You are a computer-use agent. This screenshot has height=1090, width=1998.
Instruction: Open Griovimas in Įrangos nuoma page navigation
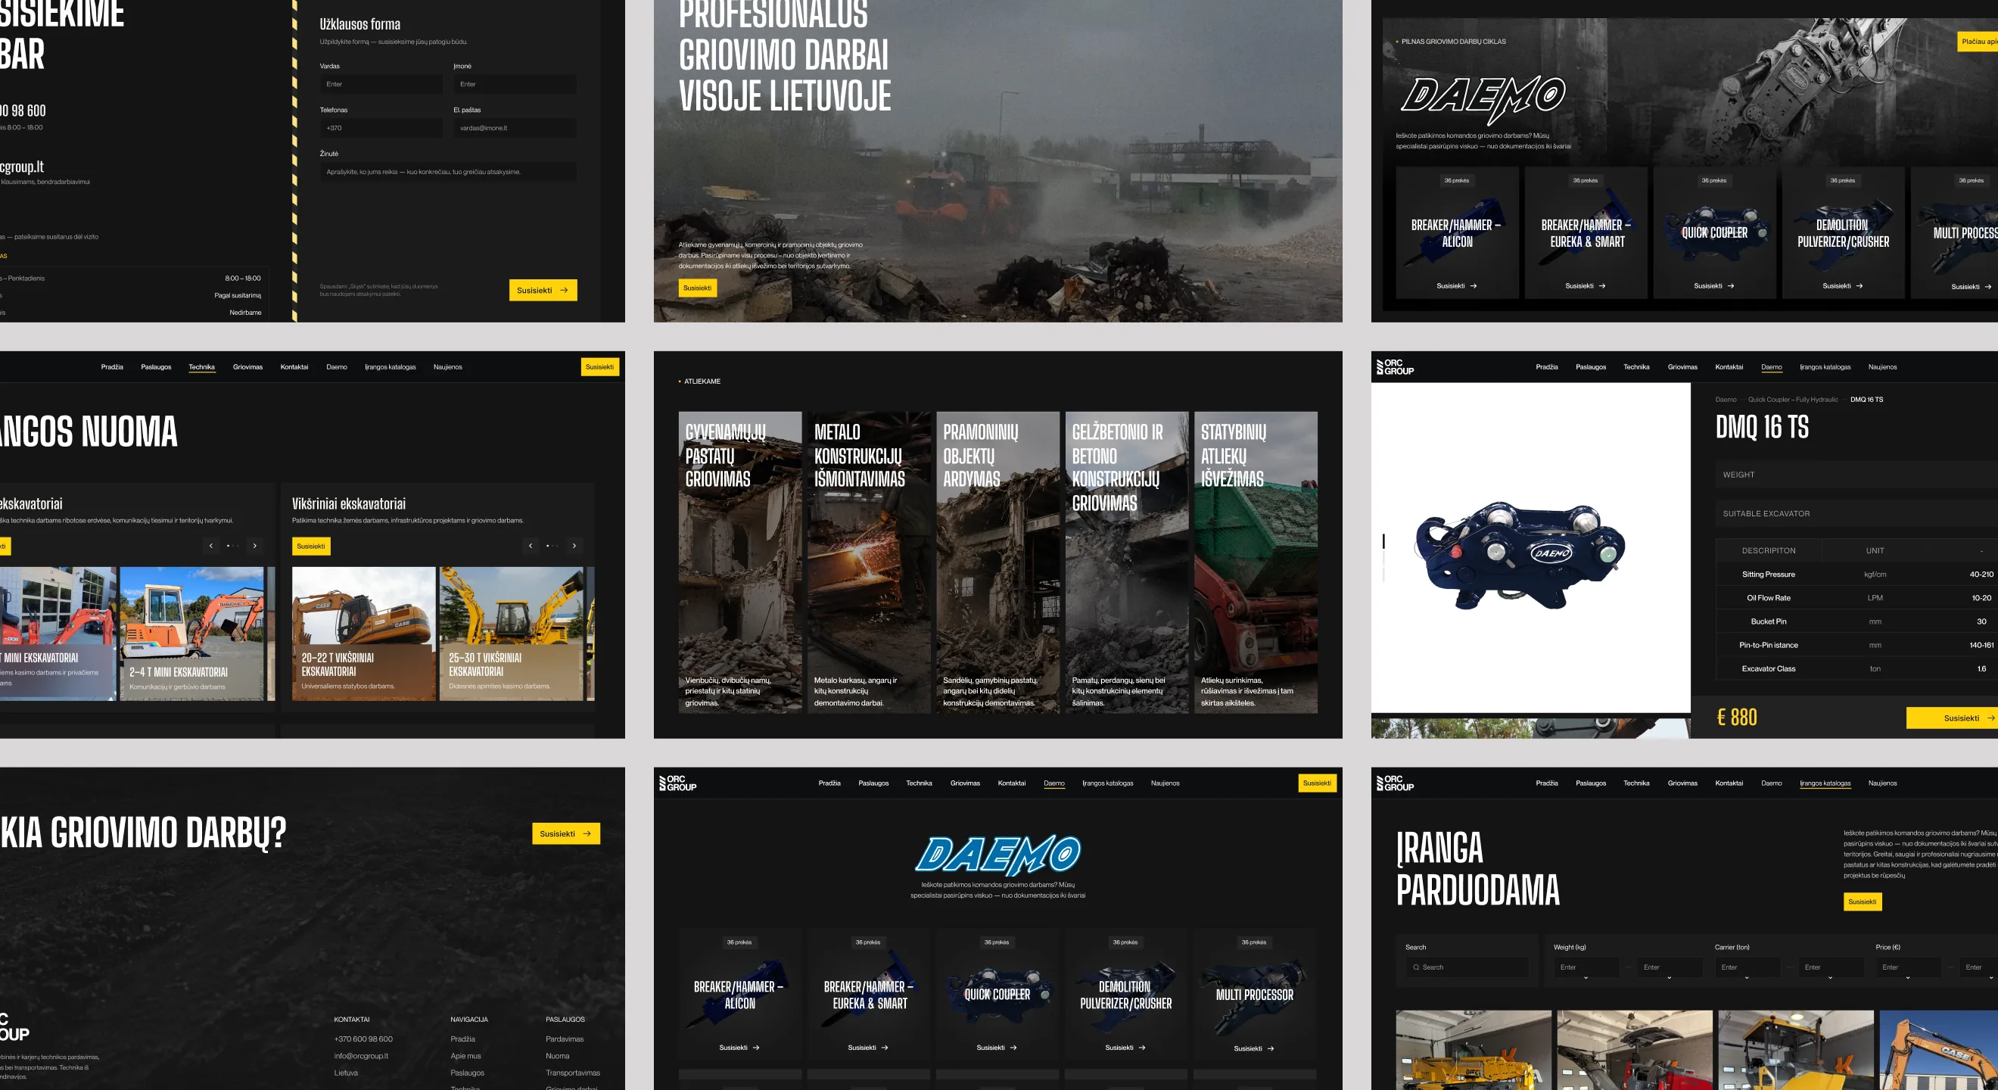coord(248,367)
